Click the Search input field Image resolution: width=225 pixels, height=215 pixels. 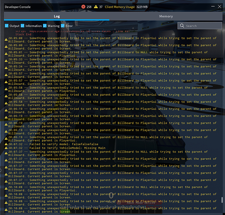click(200, 26)
